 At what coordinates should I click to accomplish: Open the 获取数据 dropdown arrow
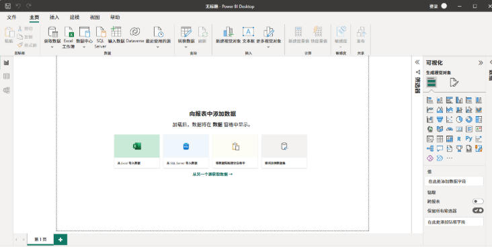point(52,47)
